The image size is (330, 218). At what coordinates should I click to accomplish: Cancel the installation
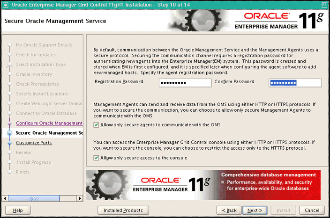(312, 210)
